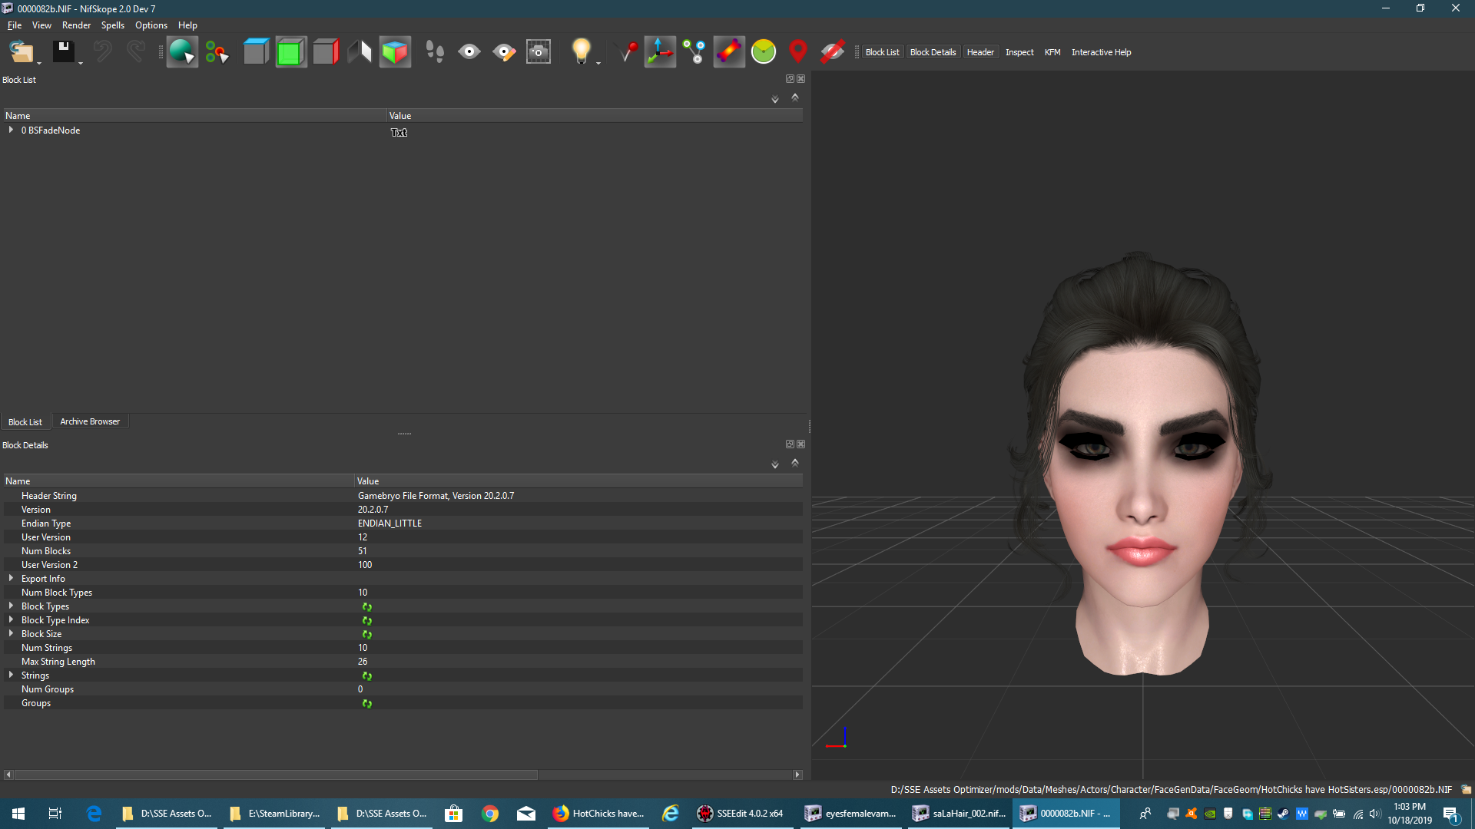This screenshot has width=1475, height=829.
Task: Toggle axes display in toolbar
Action: [660, 52]
